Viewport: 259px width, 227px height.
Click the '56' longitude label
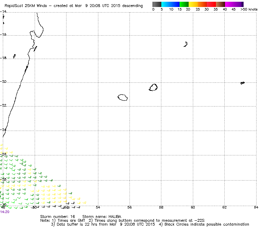[x=129, y=207]
